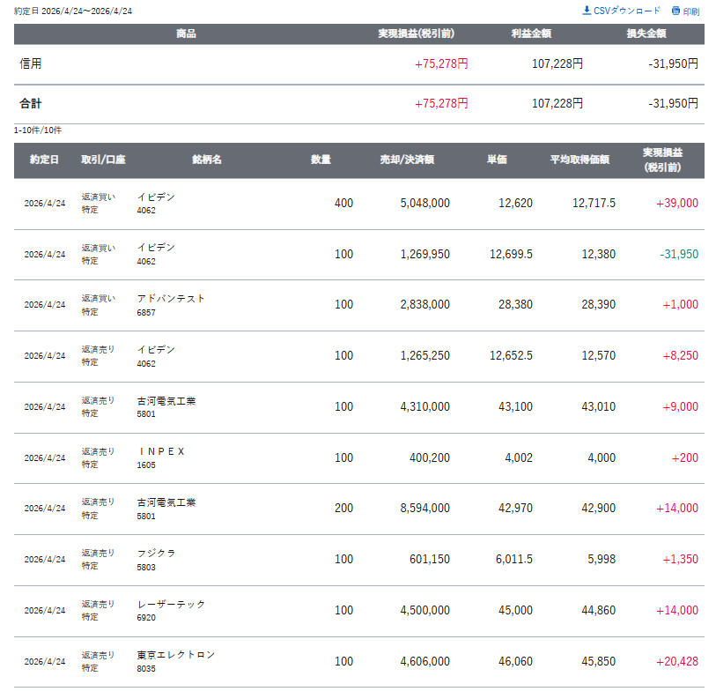Click the レーザーテック stock name
This screenshot has width=716, height=699.
(171, 605)
